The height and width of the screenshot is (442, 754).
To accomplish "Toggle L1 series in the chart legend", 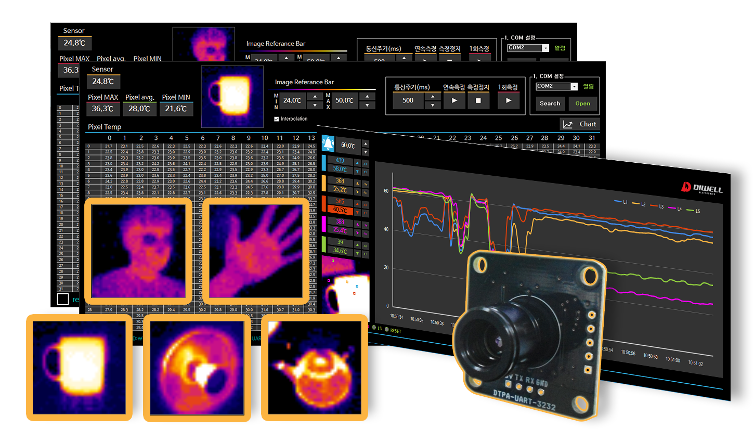I will 620,202.
